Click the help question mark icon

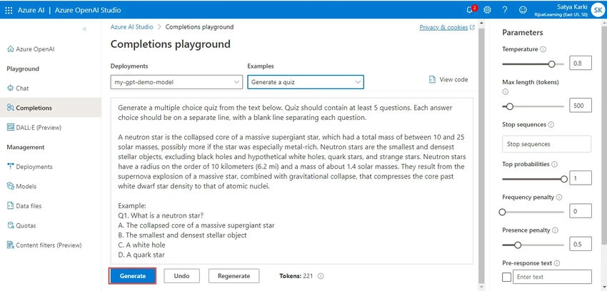(x=505, y=10)
